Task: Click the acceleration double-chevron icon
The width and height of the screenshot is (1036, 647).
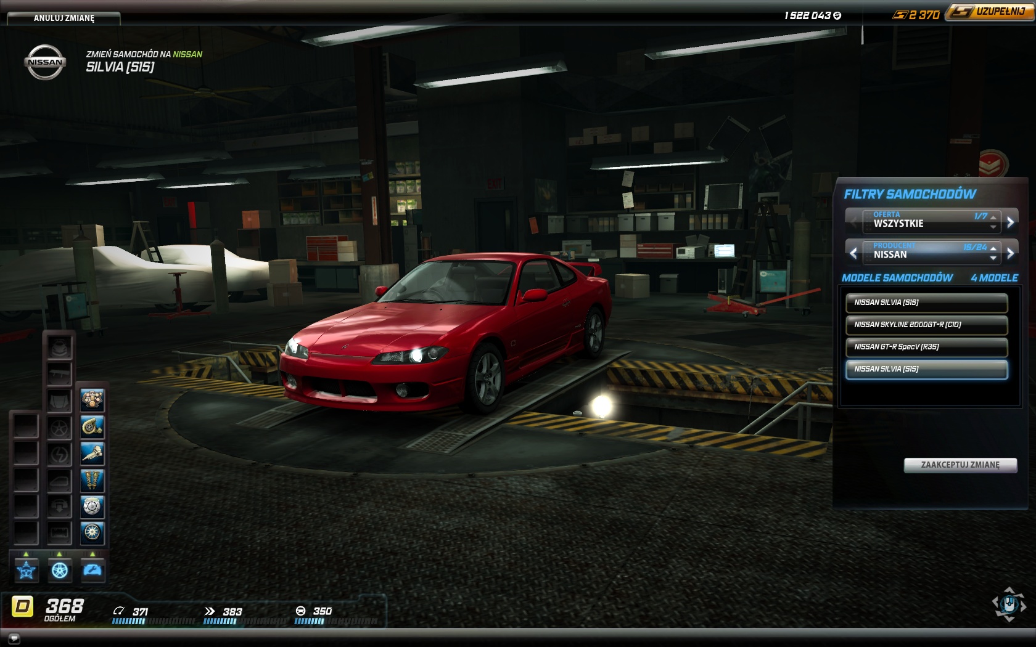Action: click(x=210, y=611)
